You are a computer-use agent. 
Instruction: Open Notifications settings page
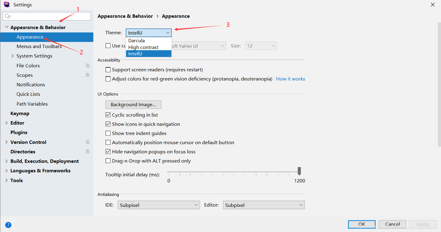tap(31, 85)
